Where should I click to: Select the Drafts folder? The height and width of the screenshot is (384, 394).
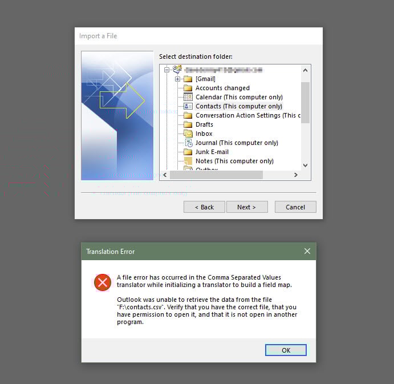point(204,124)
